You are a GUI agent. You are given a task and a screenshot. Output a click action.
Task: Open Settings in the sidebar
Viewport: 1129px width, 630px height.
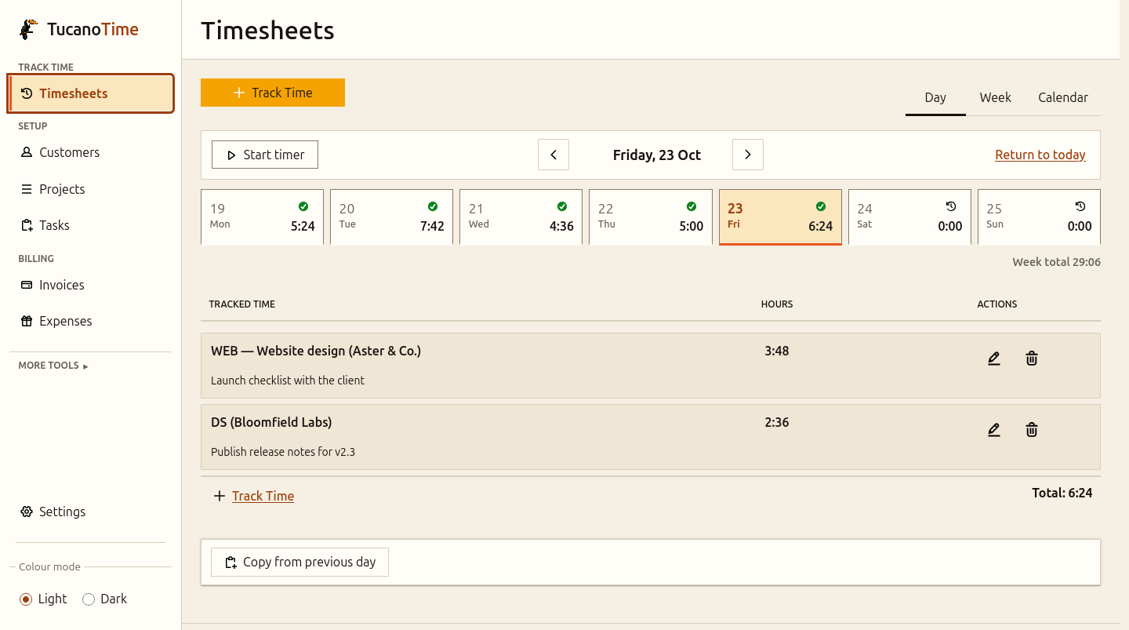pos(91,512)
